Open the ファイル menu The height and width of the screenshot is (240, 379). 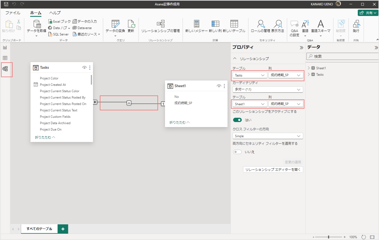[13, 13]
